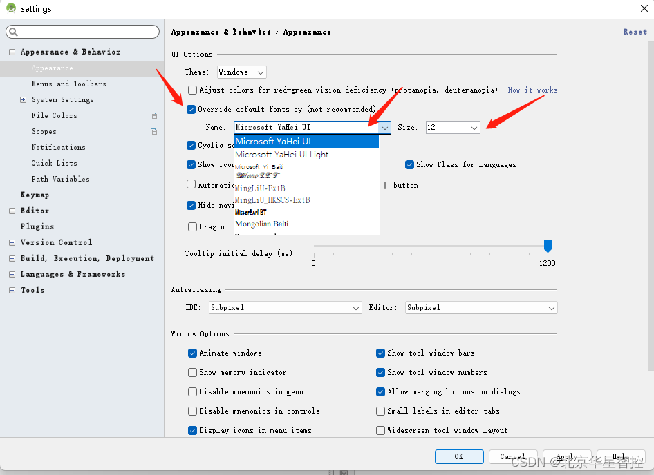Select MingLiU_HKSCS-ExtB font option
654x475 pixels.
pos(306,200)
